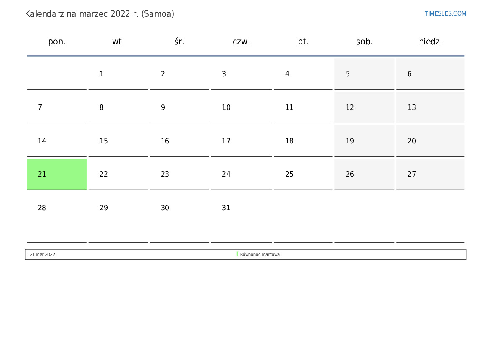Screen dimensions: 491x347
Task: Pick day 17 in the Thursday column
Action: click(241, 141)
